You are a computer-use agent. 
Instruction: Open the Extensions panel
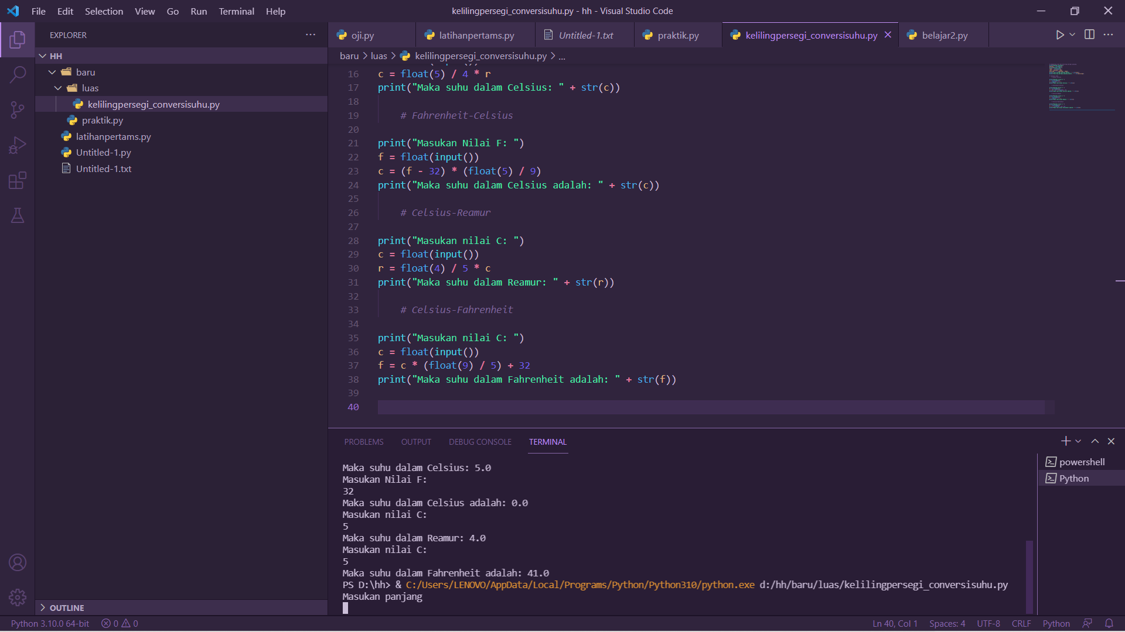click(18, 180)
